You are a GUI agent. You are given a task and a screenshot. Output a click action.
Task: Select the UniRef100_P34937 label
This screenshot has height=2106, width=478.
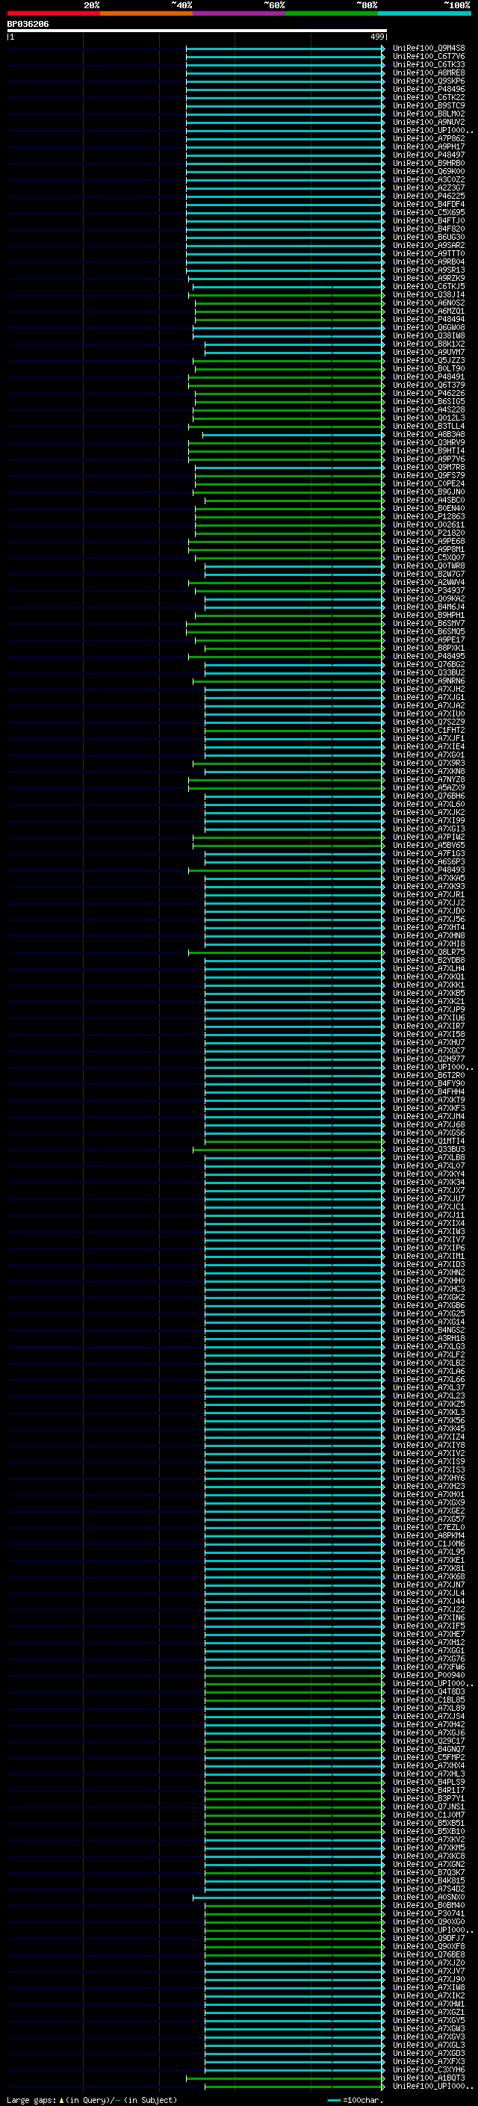point(428,590)
